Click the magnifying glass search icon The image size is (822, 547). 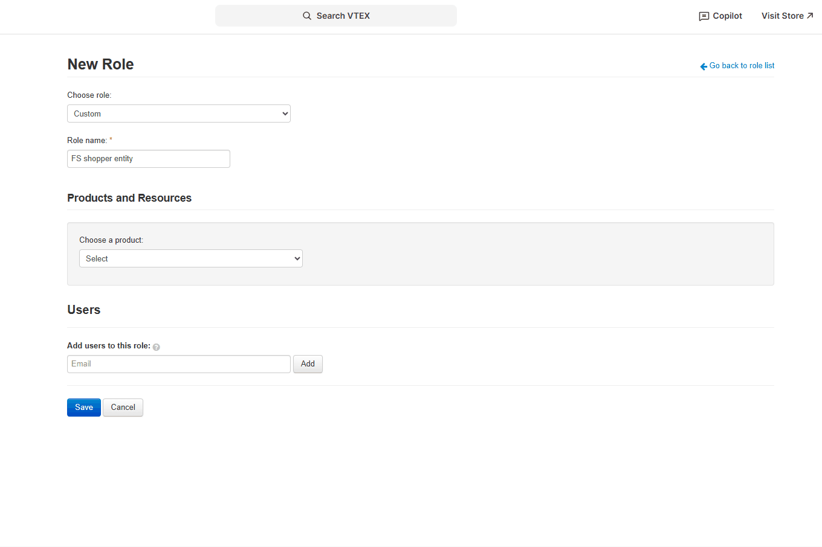coord(307,16)
